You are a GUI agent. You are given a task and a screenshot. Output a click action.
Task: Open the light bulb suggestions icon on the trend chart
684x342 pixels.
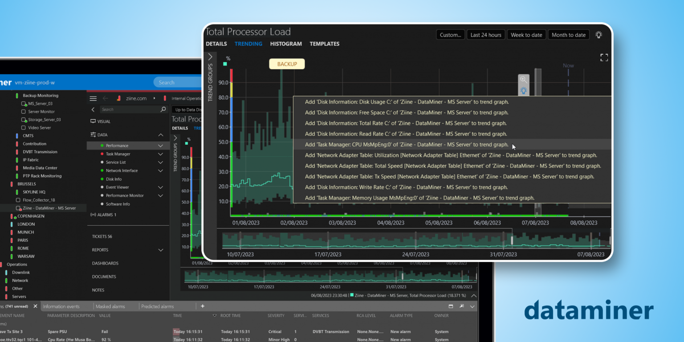[x=523, y=90]
